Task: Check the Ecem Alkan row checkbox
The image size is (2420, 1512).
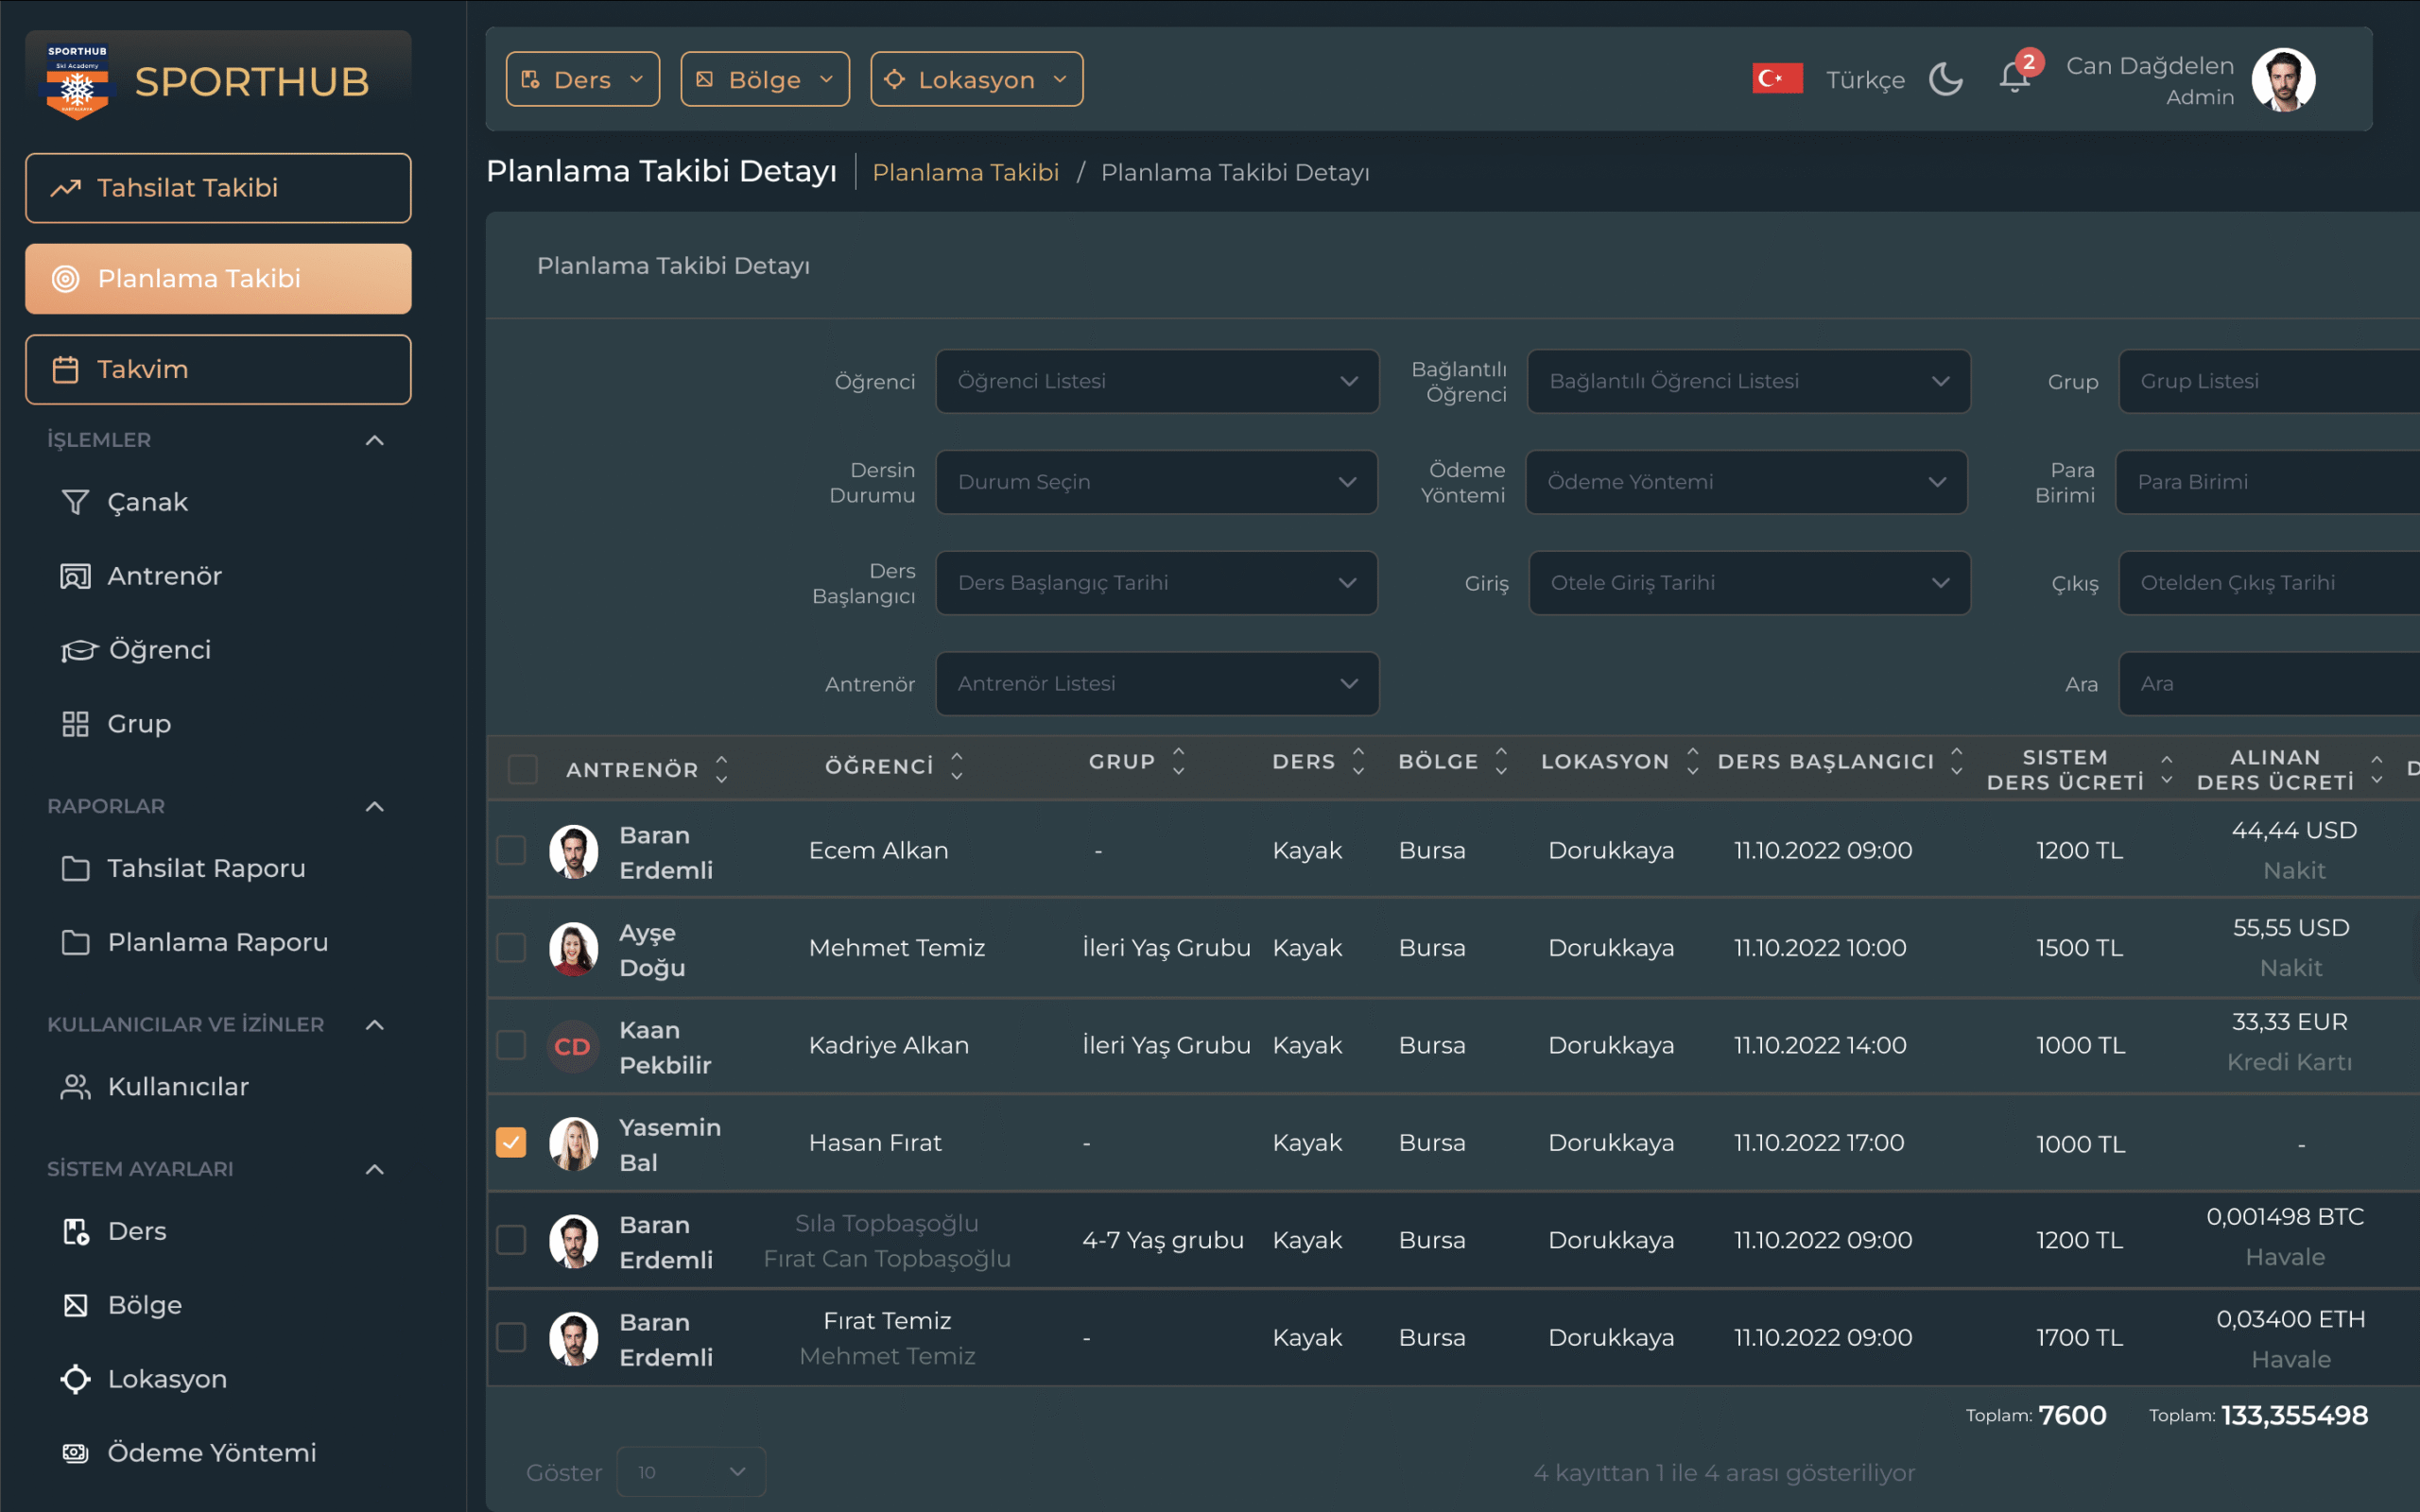Action: click(x=511, y=850)
